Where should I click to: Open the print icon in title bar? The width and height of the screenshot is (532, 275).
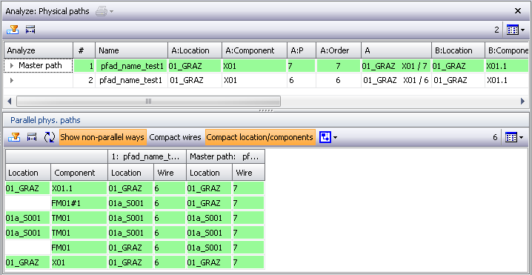(x=101, y=11)
